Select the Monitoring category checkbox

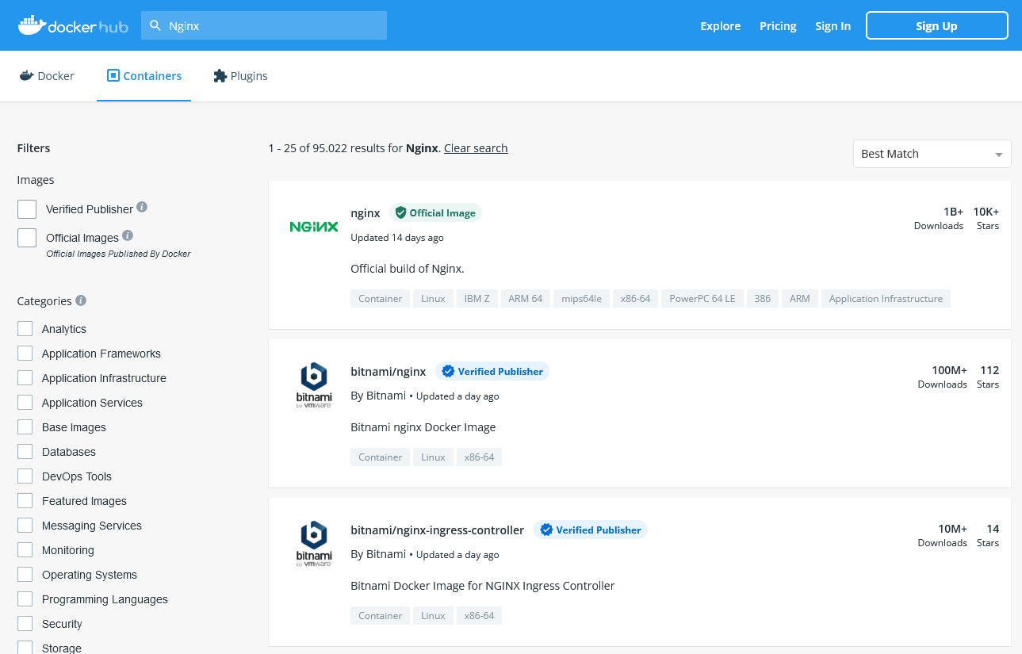tap(25, 550)
